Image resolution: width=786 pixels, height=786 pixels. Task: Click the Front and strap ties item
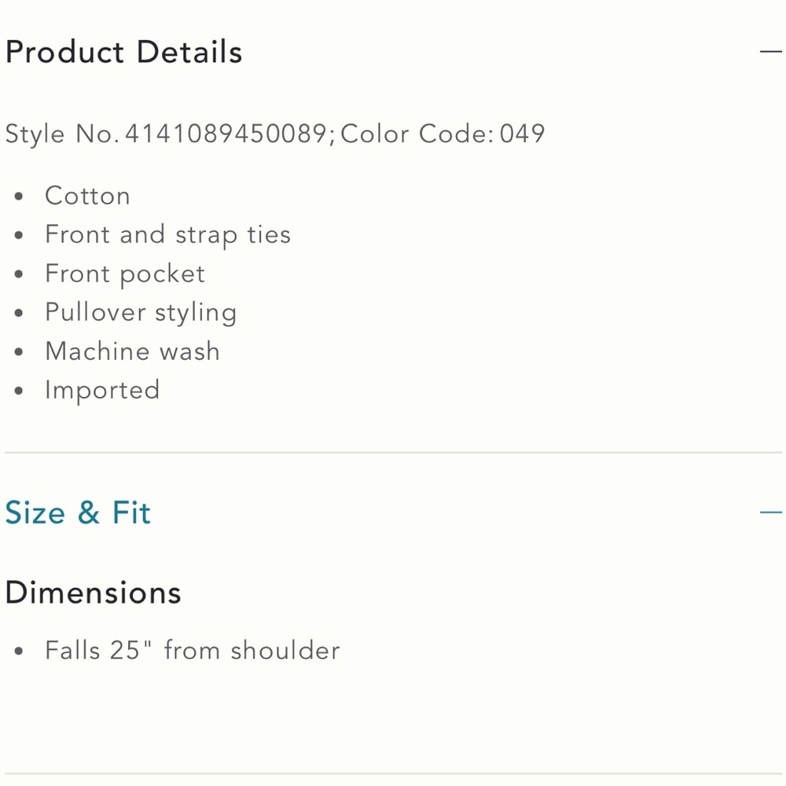point(168,234)
